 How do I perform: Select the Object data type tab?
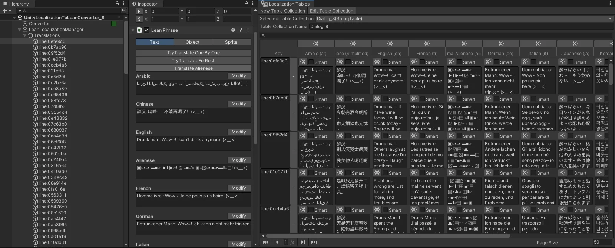click(x=193, y=42)
